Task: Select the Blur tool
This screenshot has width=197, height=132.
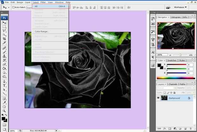Action: pos(4,72)
